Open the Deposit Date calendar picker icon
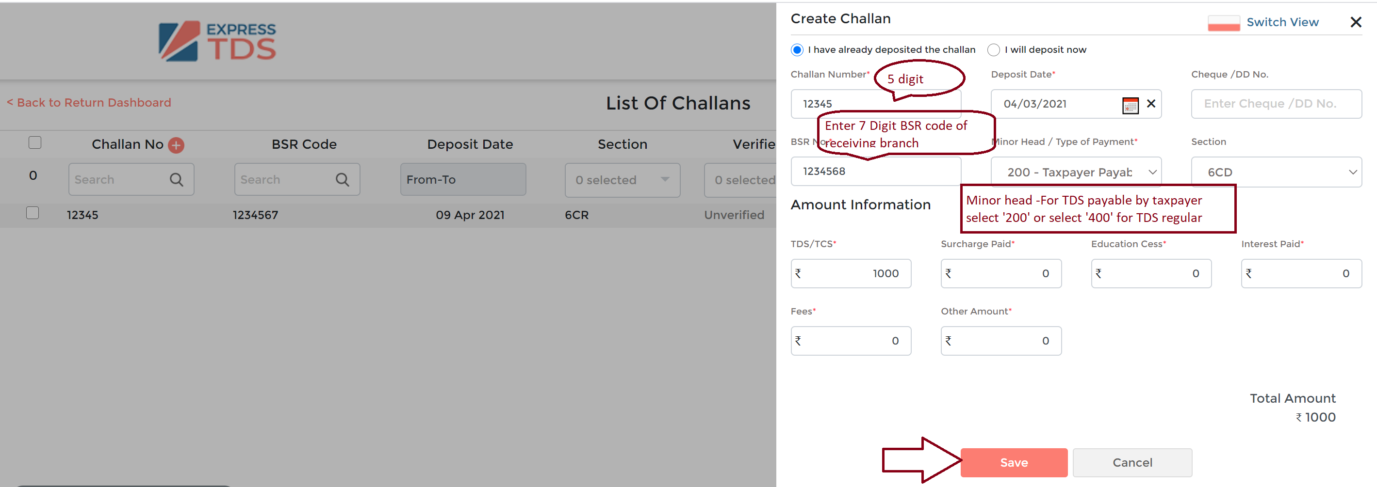Screen dimensions: 1377x487 1130,105
